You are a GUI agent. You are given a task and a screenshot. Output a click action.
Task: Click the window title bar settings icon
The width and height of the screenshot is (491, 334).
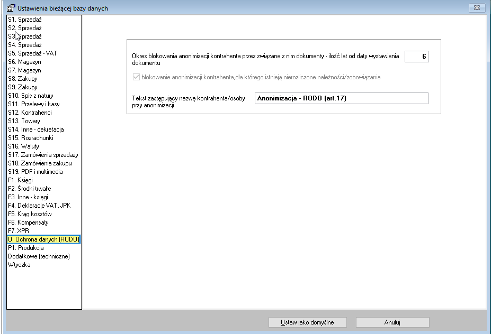(x=10, y=8)
